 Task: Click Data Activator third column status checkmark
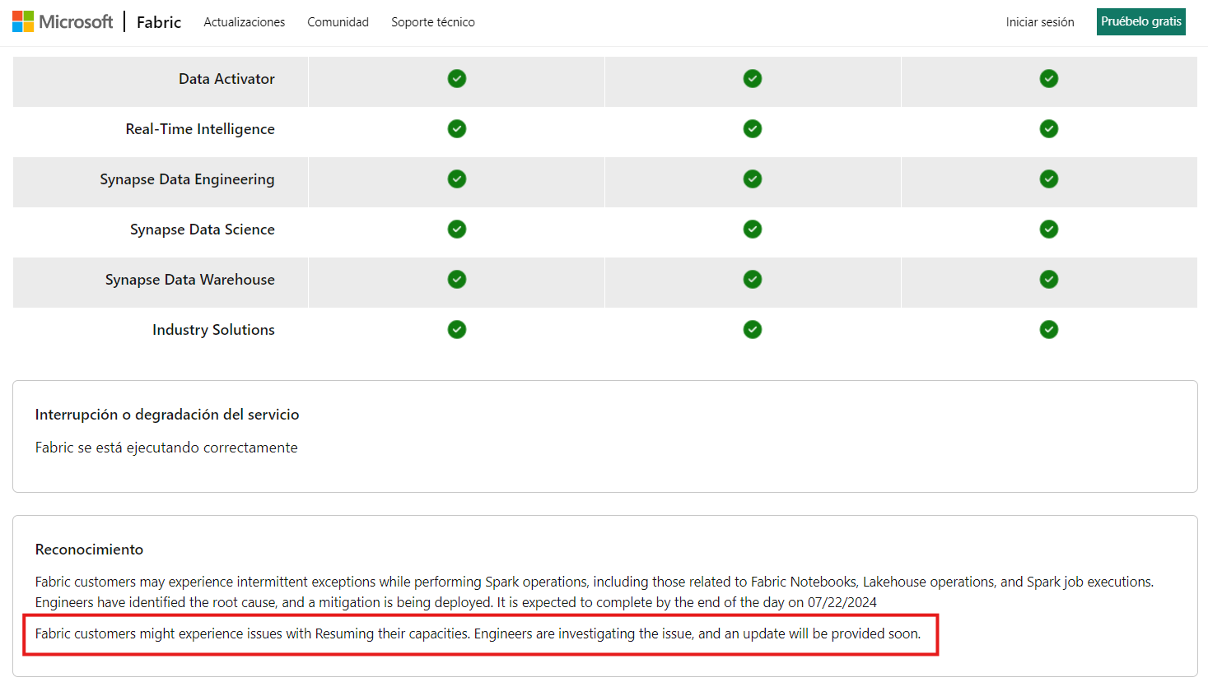click(1049, 78)
